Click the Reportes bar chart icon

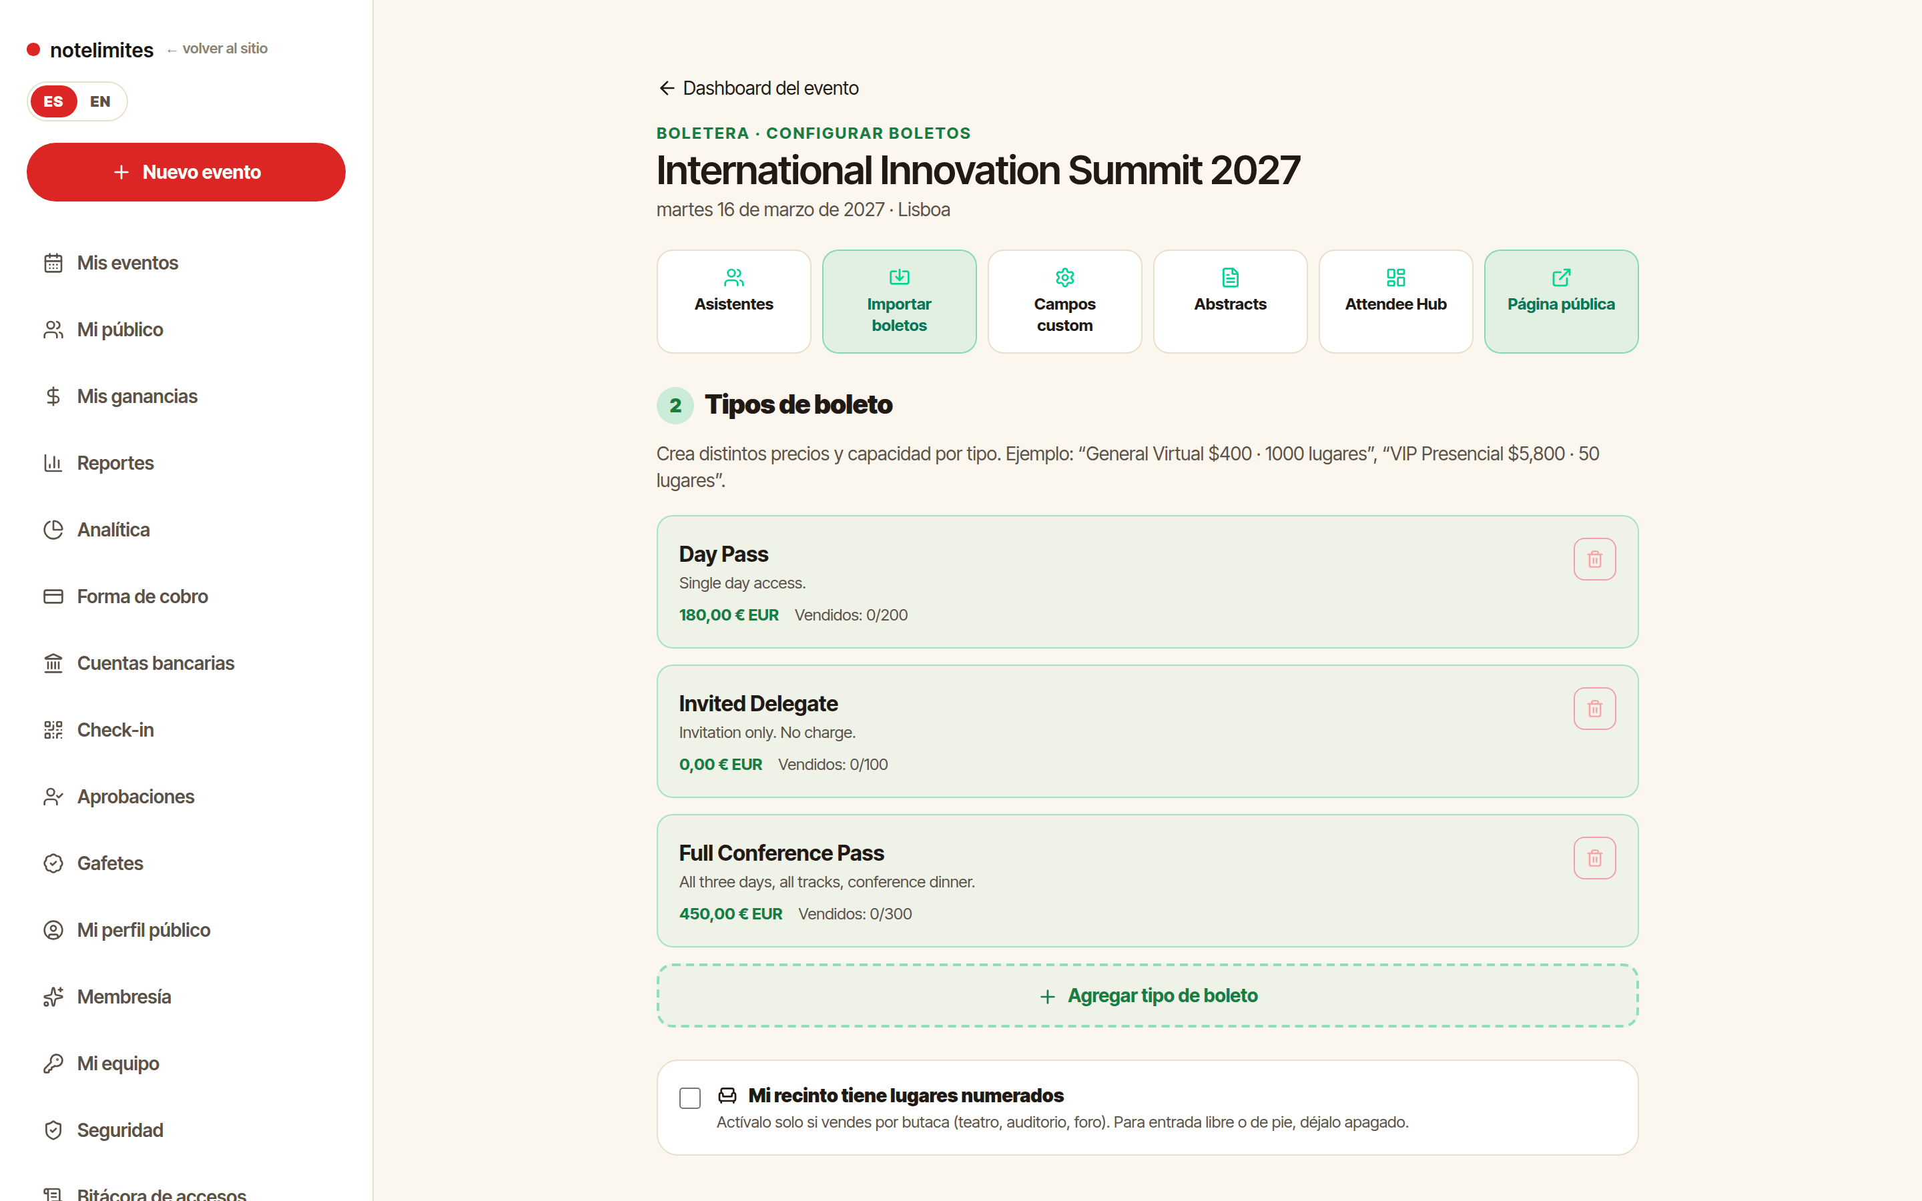pos(53,463)
